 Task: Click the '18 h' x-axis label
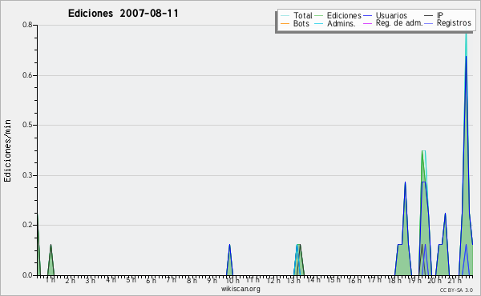pyautogui.click(x=394, y=280)
